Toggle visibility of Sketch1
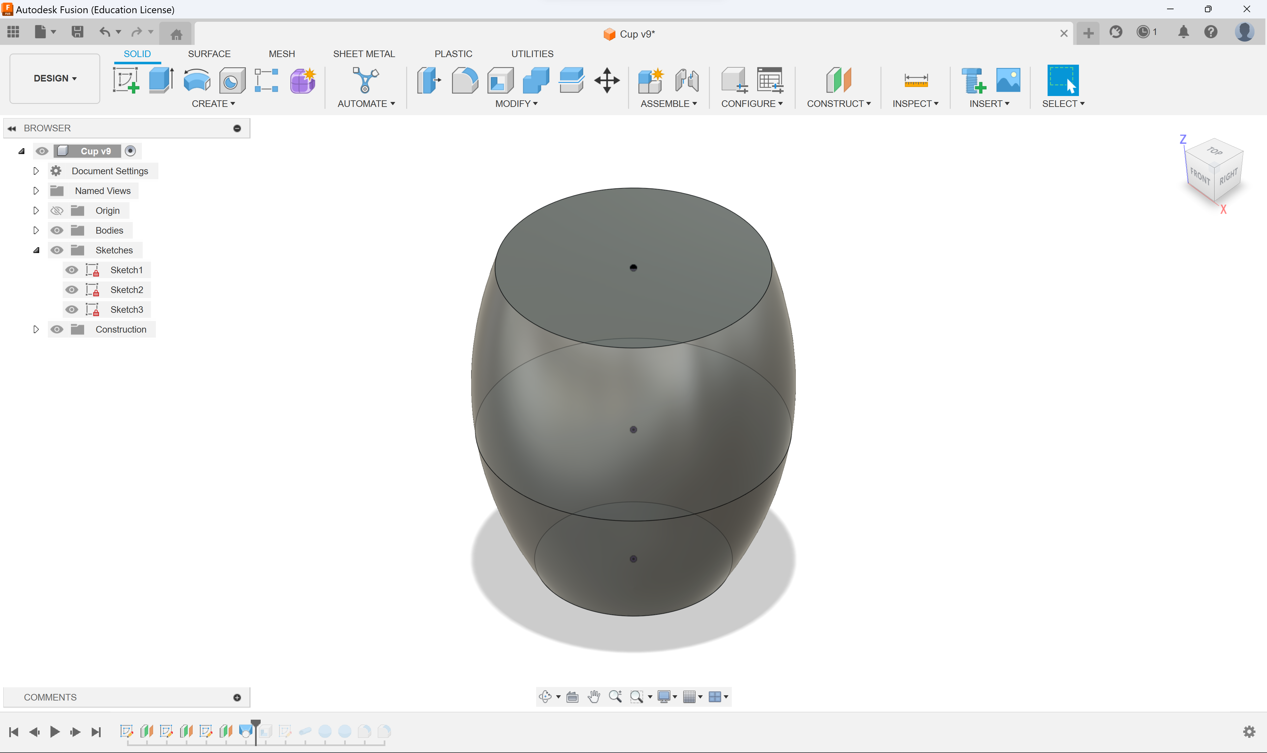This screenshot has height=753, width=1267. coord(72,270)
